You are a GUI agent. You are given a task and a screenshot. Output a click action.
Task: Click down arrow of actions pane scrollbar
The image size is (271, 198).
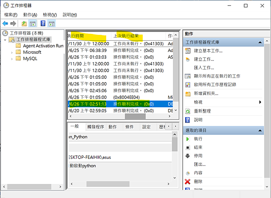click(x=267, y=187)
